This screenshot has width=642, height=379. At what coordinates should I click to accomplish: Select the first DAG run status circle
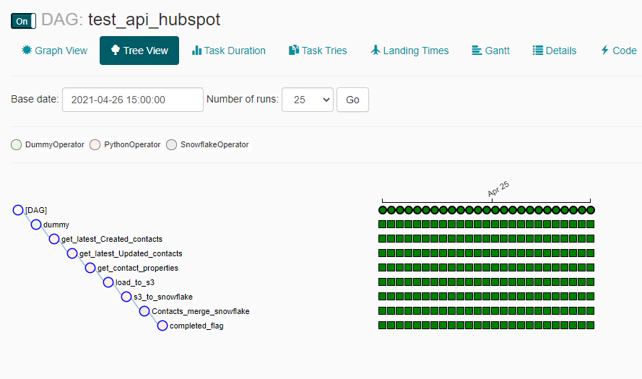383,210
